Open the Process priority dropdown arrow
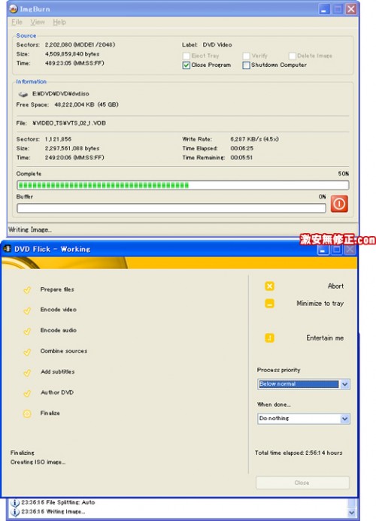The image size is (376, 521). point(344,384)
